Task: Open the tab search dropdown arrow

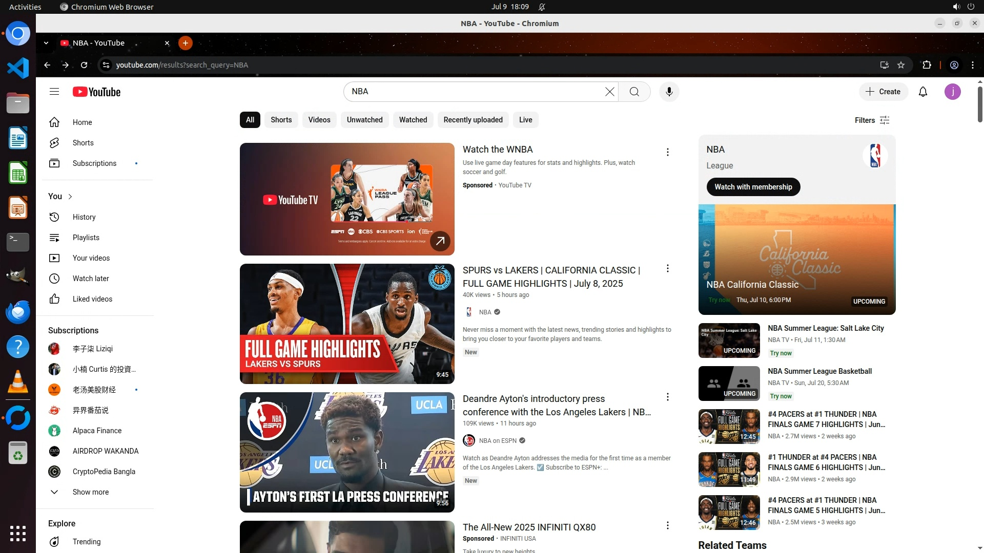Action: pos(46,43)
